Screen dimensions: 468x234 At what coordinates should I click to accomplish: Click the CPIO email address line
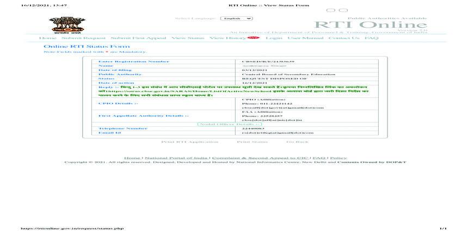point(282,107)
